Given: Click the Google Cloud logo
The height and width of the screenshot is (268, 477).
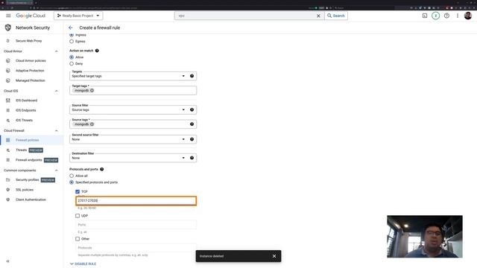Looking at the screenshot, I should pos(31,16).
